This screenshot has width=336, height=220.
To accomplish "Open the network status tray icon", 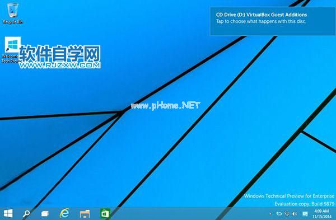I will point(287,214).
